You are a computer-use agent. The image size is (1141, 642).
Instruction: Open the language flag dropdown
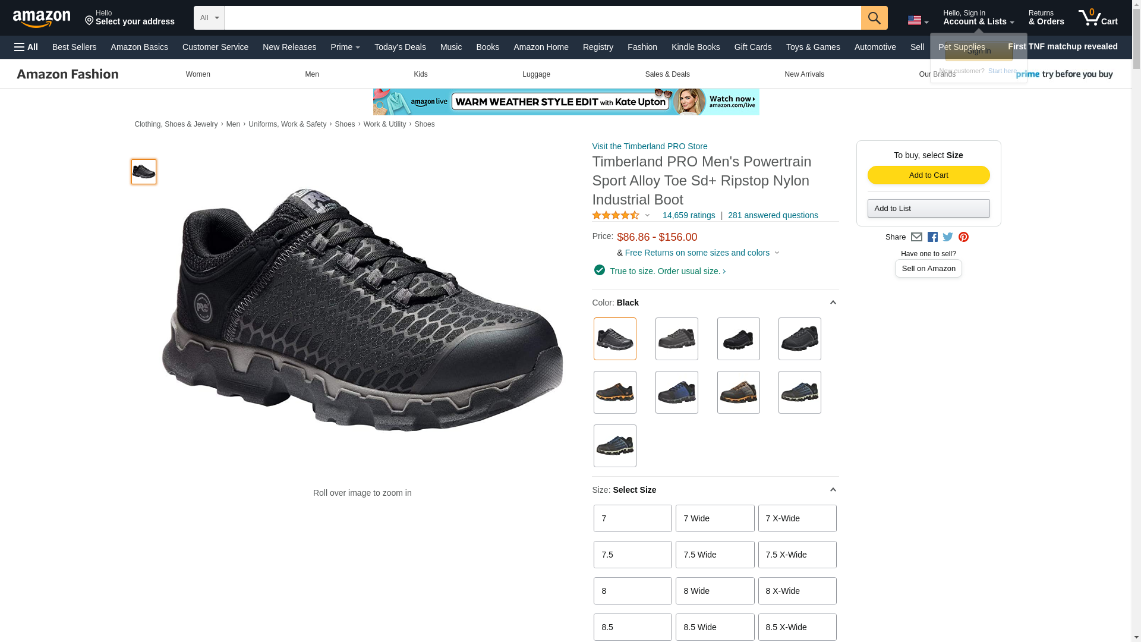[x=918, y=21]
